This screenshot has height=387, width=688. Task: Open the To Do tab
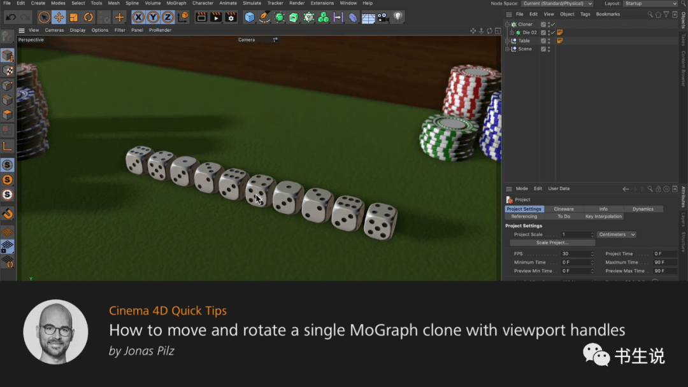tap(563, 216)
